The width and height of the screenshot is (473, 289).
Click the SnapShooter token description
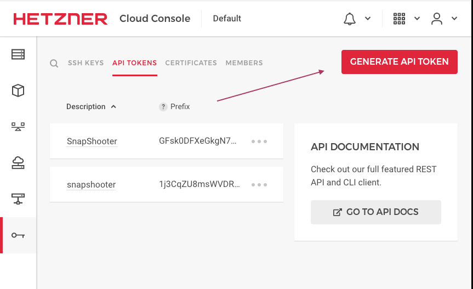tap(92, 141)
